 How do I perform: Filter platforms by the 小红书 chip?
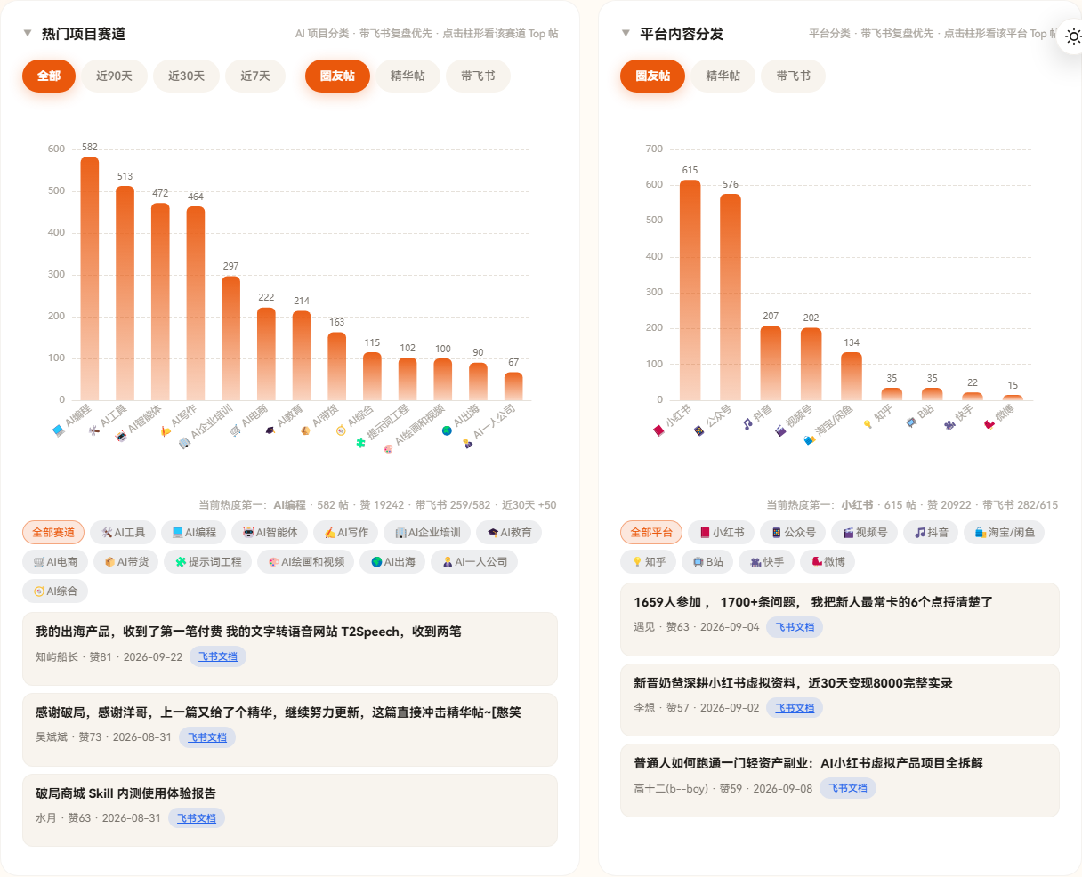click(722, 533)
